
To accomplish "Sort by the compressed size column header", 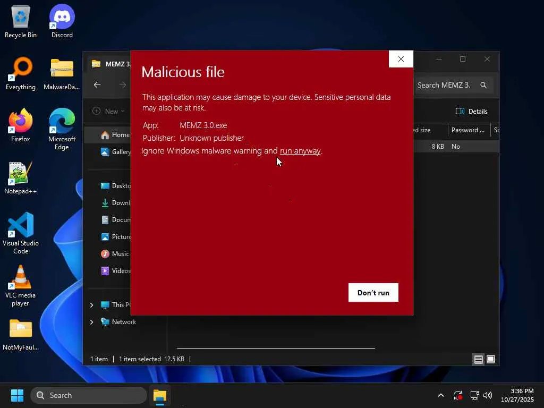I will tap(430, 130).
